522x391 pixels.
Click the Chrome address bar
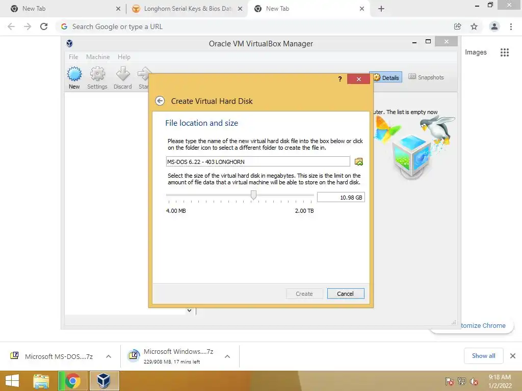(253, 26)
